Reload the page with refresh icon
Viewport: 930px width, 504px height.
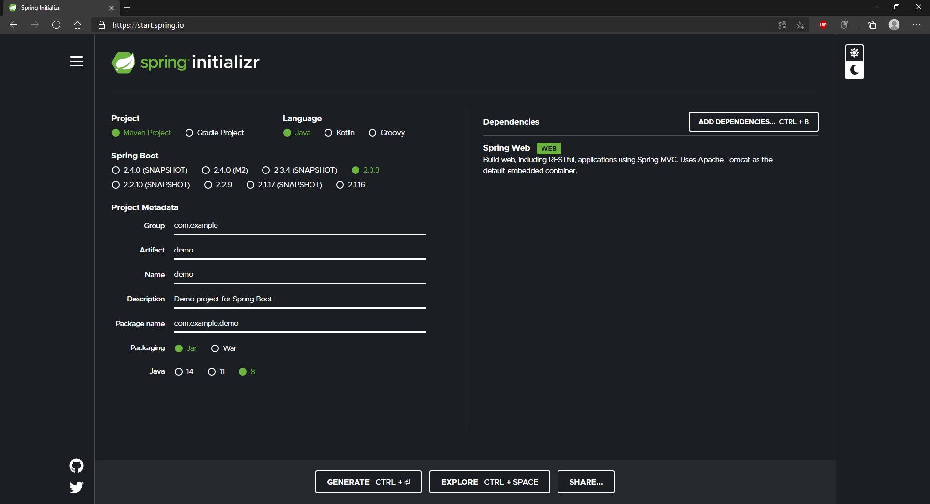(x=56, y=25)
